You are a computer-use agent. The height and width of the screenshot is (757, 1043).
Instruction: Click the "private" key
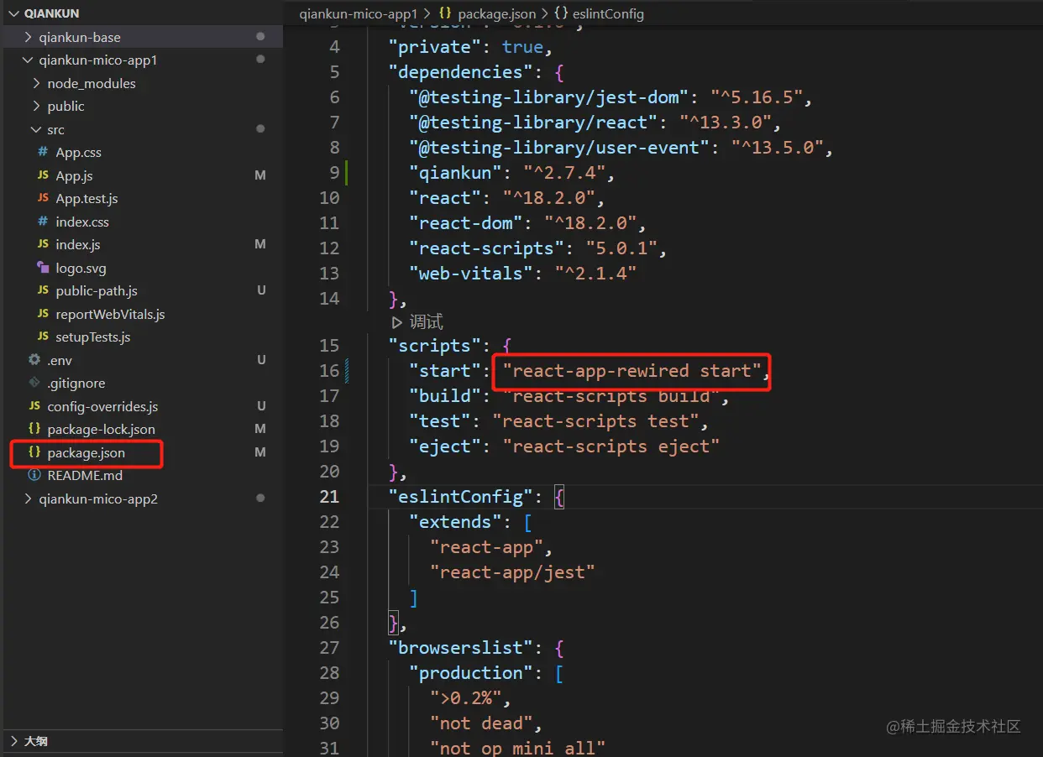click(x=434, y=47)
